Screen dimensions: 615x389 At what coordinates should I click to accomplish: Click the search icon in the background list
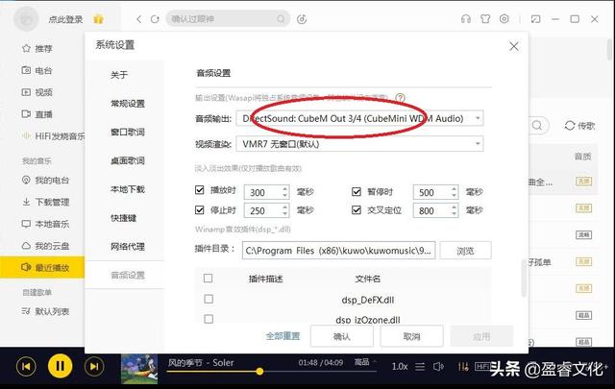(537, 126)
